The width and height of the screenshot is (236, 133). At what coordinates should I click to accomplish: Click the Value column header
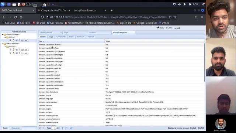[155, 41]
